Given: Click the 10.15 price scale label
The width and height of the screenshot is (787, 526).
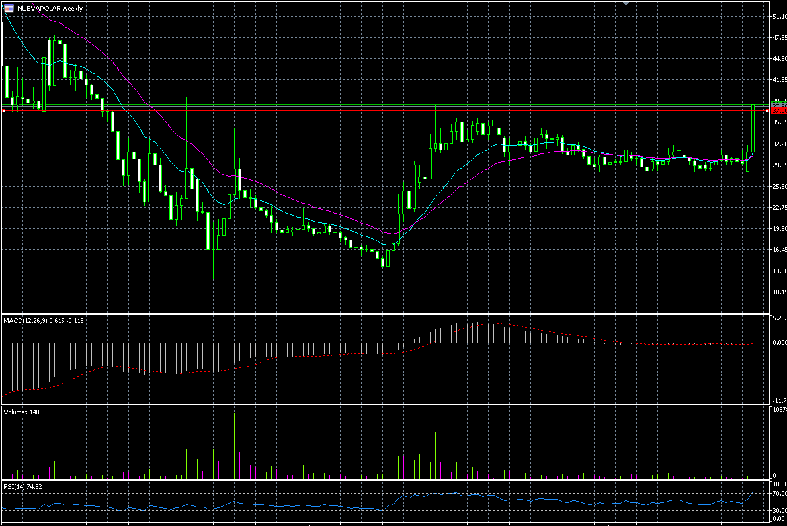Looking at the screenshot, I should pyautogui.click(x=778, y=292).
